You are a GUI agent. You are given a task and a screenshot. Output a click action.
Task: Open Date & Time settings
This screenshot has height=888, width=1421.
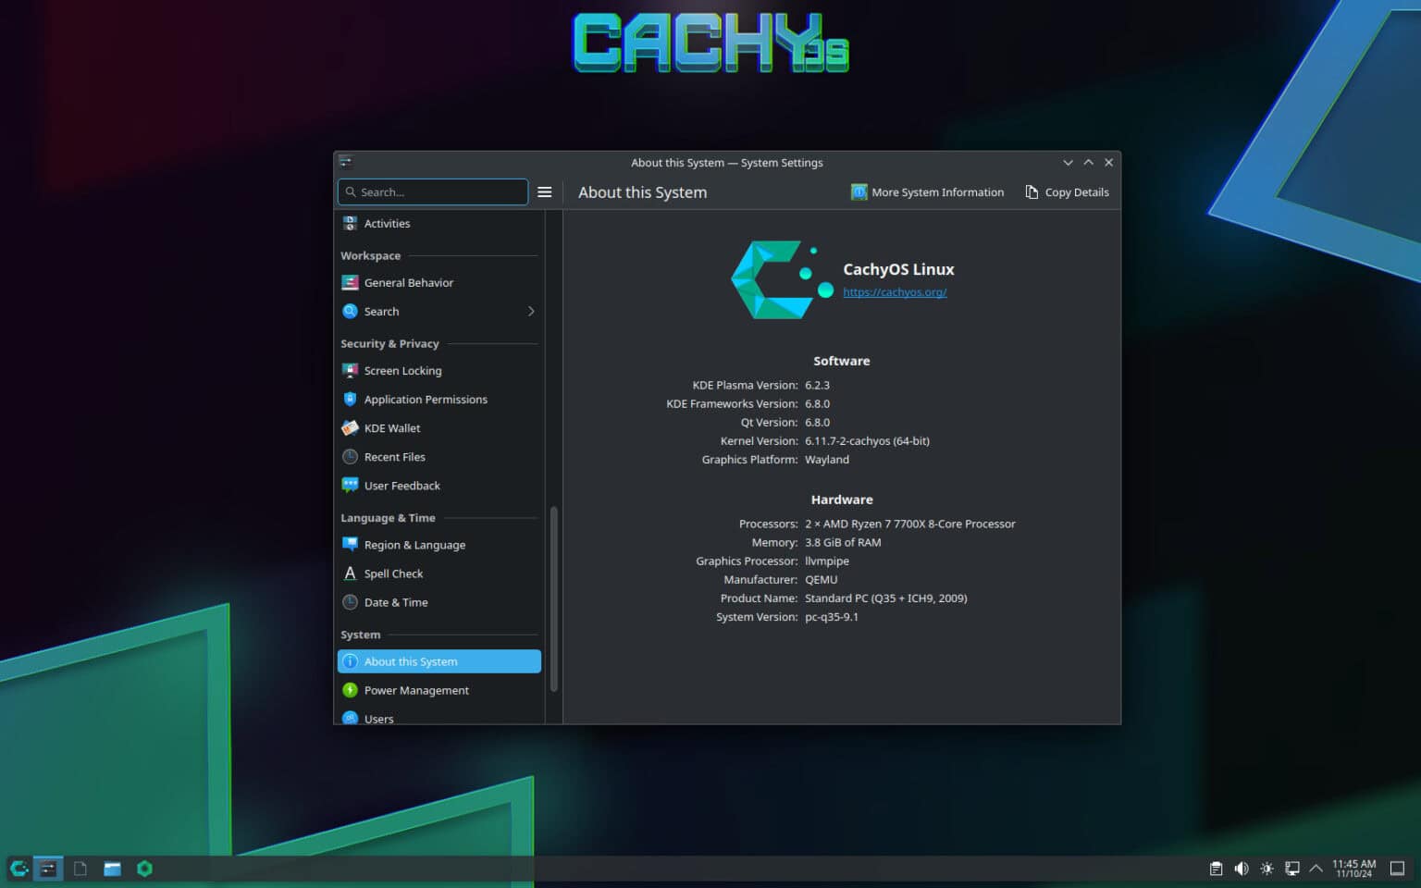click(x=397, y=602)
